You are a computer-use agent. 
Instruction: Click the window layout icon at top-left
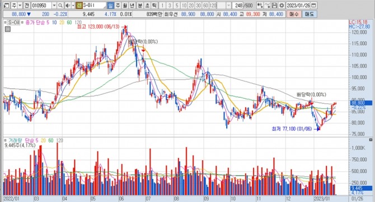pos(7,6)
